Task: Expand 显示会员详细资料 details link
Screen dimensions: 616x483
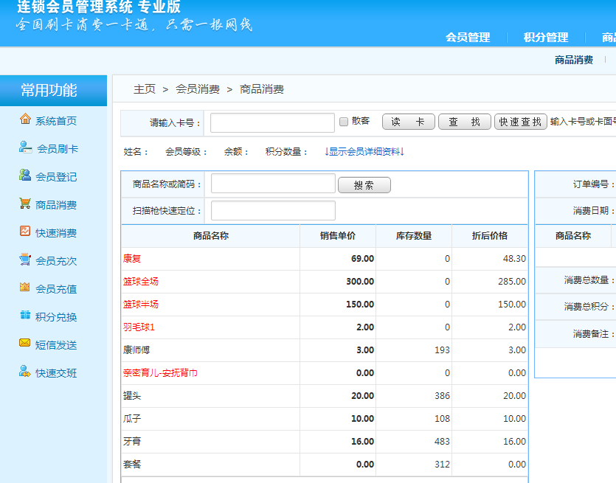Action: click(364, 151)
